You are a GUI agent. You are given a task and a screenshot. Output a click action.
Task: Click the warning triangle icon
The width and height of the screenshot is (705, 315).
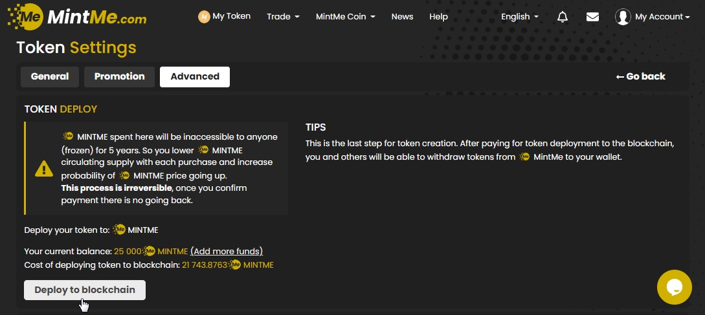tap(44, 169)
